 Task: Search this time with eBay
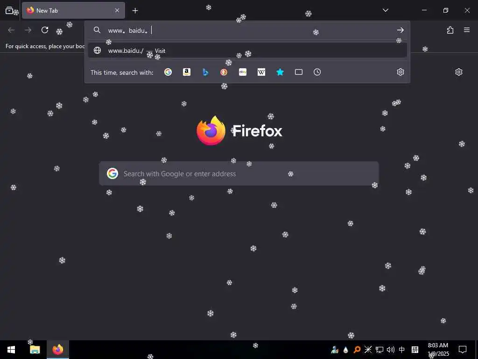click(243, 72)
